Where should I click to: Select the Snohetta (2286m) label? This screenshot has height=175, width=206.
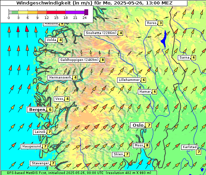click(x=101, y=33)
